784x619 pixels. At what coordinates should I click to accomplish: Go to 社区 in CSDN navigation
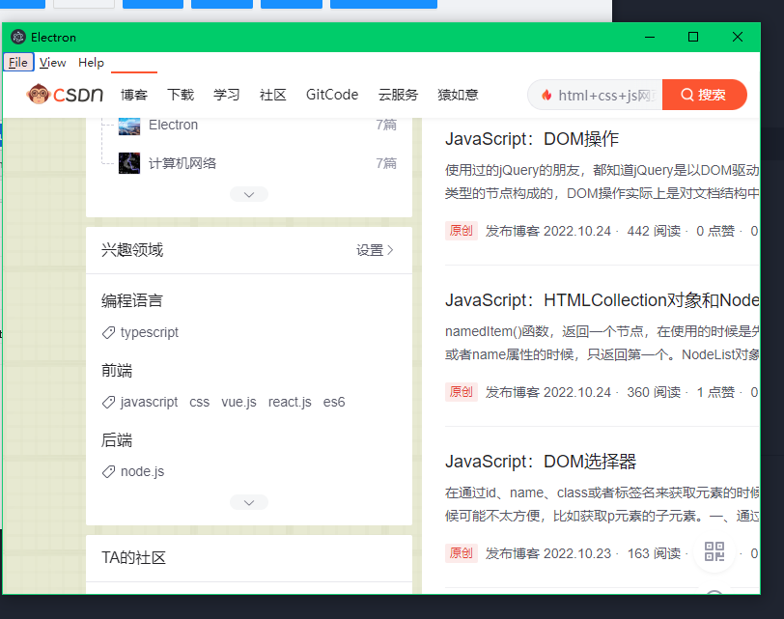pos(273,95)
